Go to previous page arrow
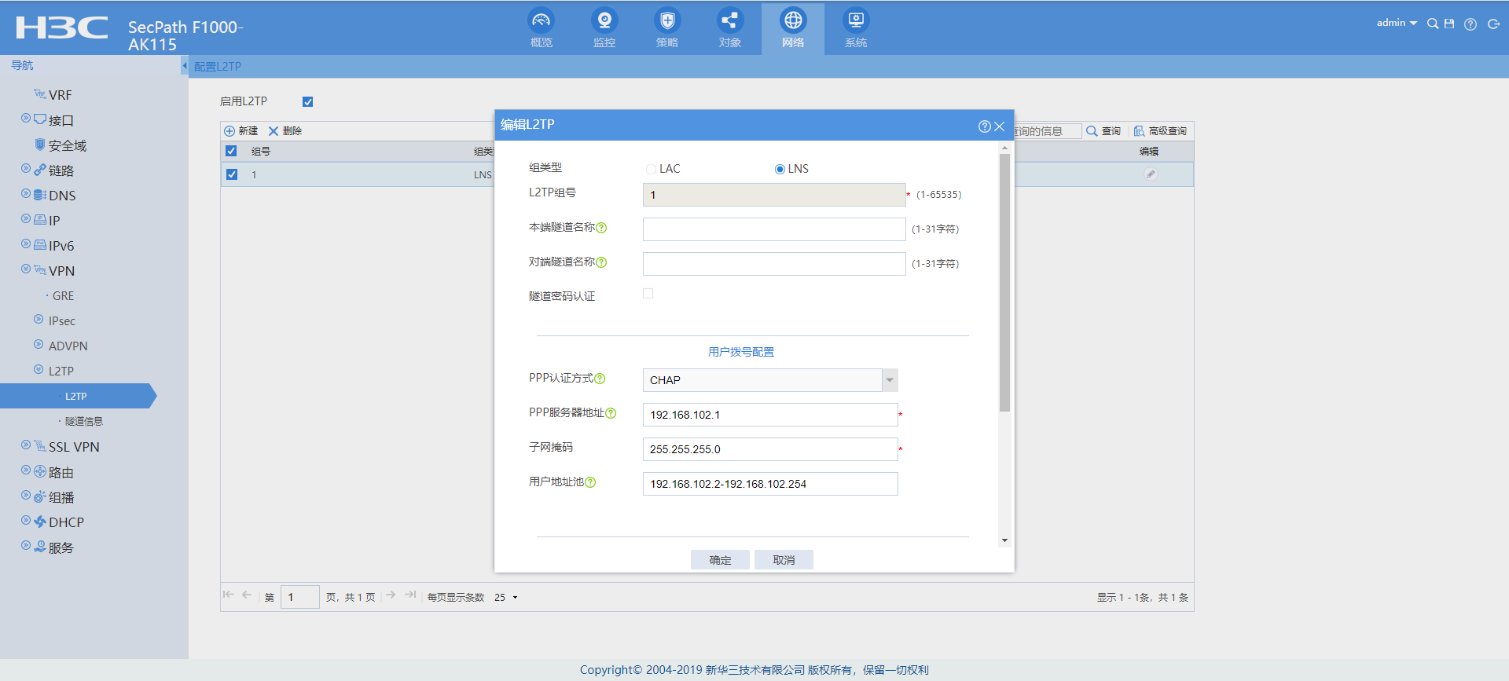Image resolution: width=1509 pixels, height=681 pixels. [247, 595]
